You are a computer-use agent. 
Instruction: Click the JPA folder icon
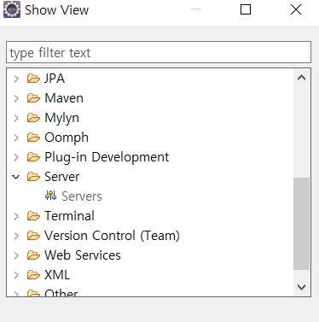[33, 79]
